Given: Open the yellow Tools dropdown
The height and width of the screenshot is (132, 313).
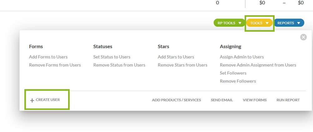Looking at the screenshot, I should pyautogui.click(x=259, y=23).
